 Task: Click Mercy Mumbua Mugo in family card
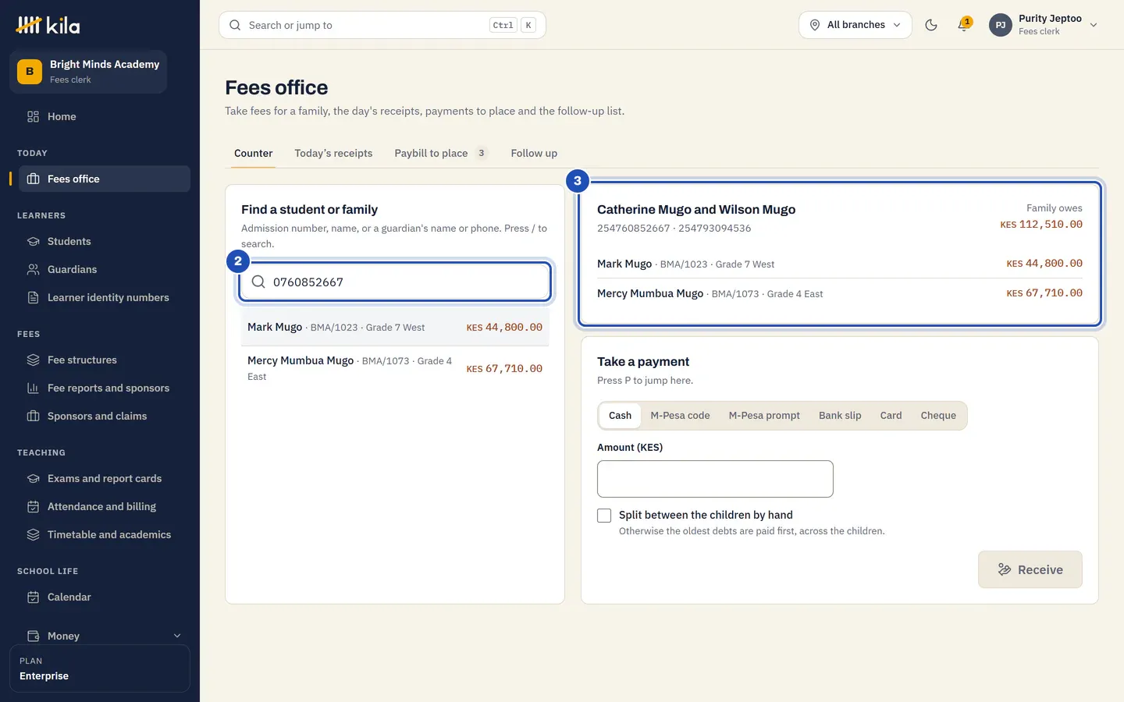pos(840,293)
